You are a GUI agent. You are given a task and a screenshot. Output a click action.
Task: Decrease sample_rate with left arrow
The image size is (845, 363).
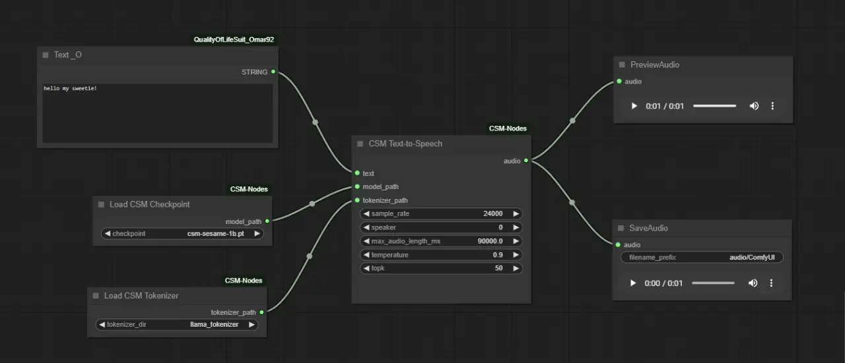[x=366, y=214]
